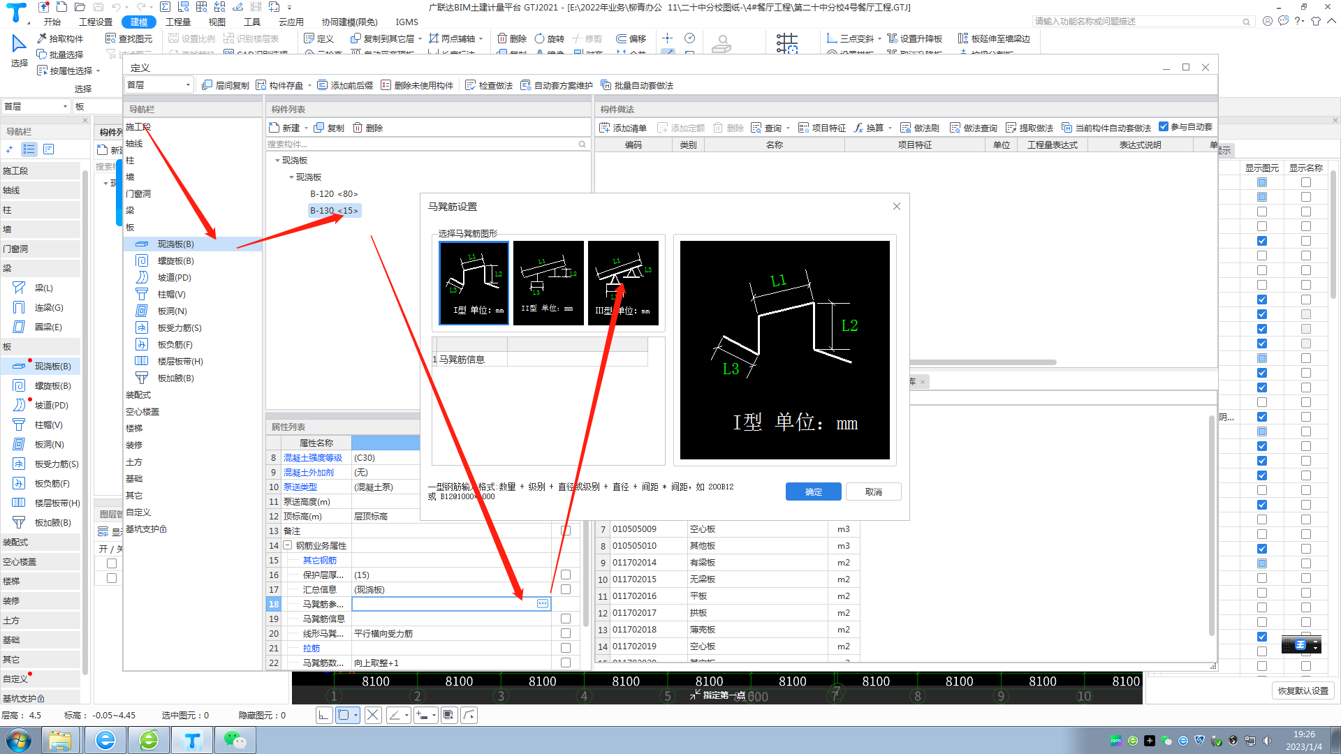1341x754 pixels.
Task: Click 自动套方案维护 in the toolbar
Action: pyautogui.click(x=557, y=85)
